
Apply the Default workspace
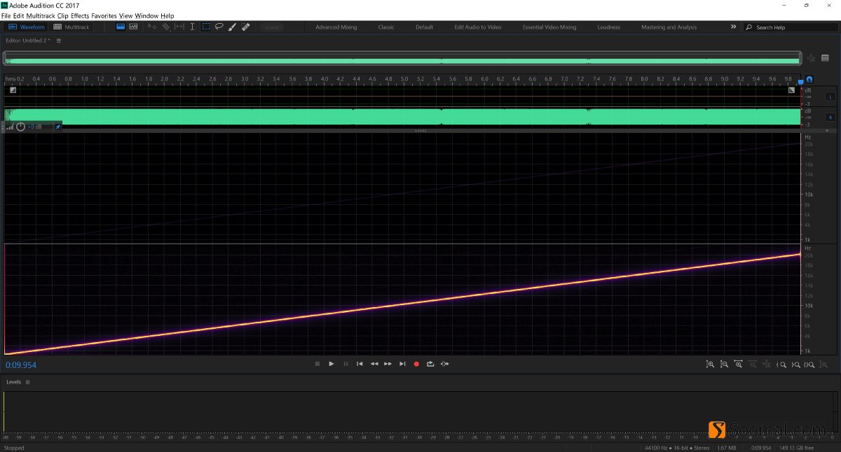[424, 27]
